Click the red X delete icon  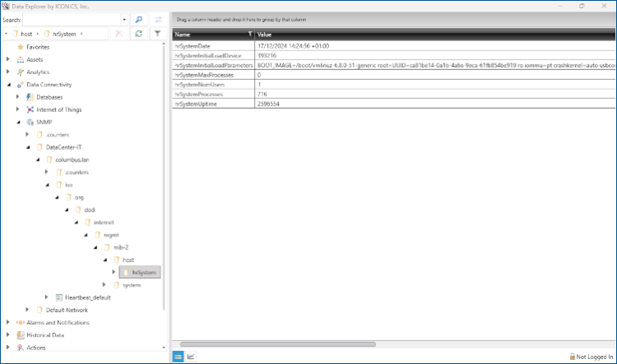[118, 34]
